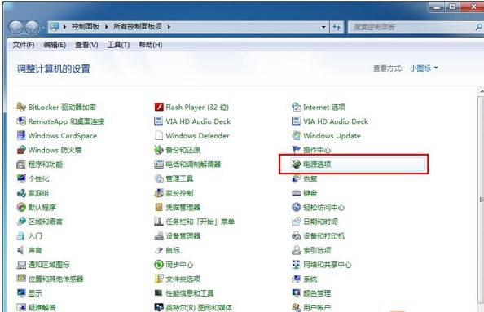The width and height of the screenshot is (484, 312).
Task: Click the 用户帐户 link
Action: click(317, 307)
